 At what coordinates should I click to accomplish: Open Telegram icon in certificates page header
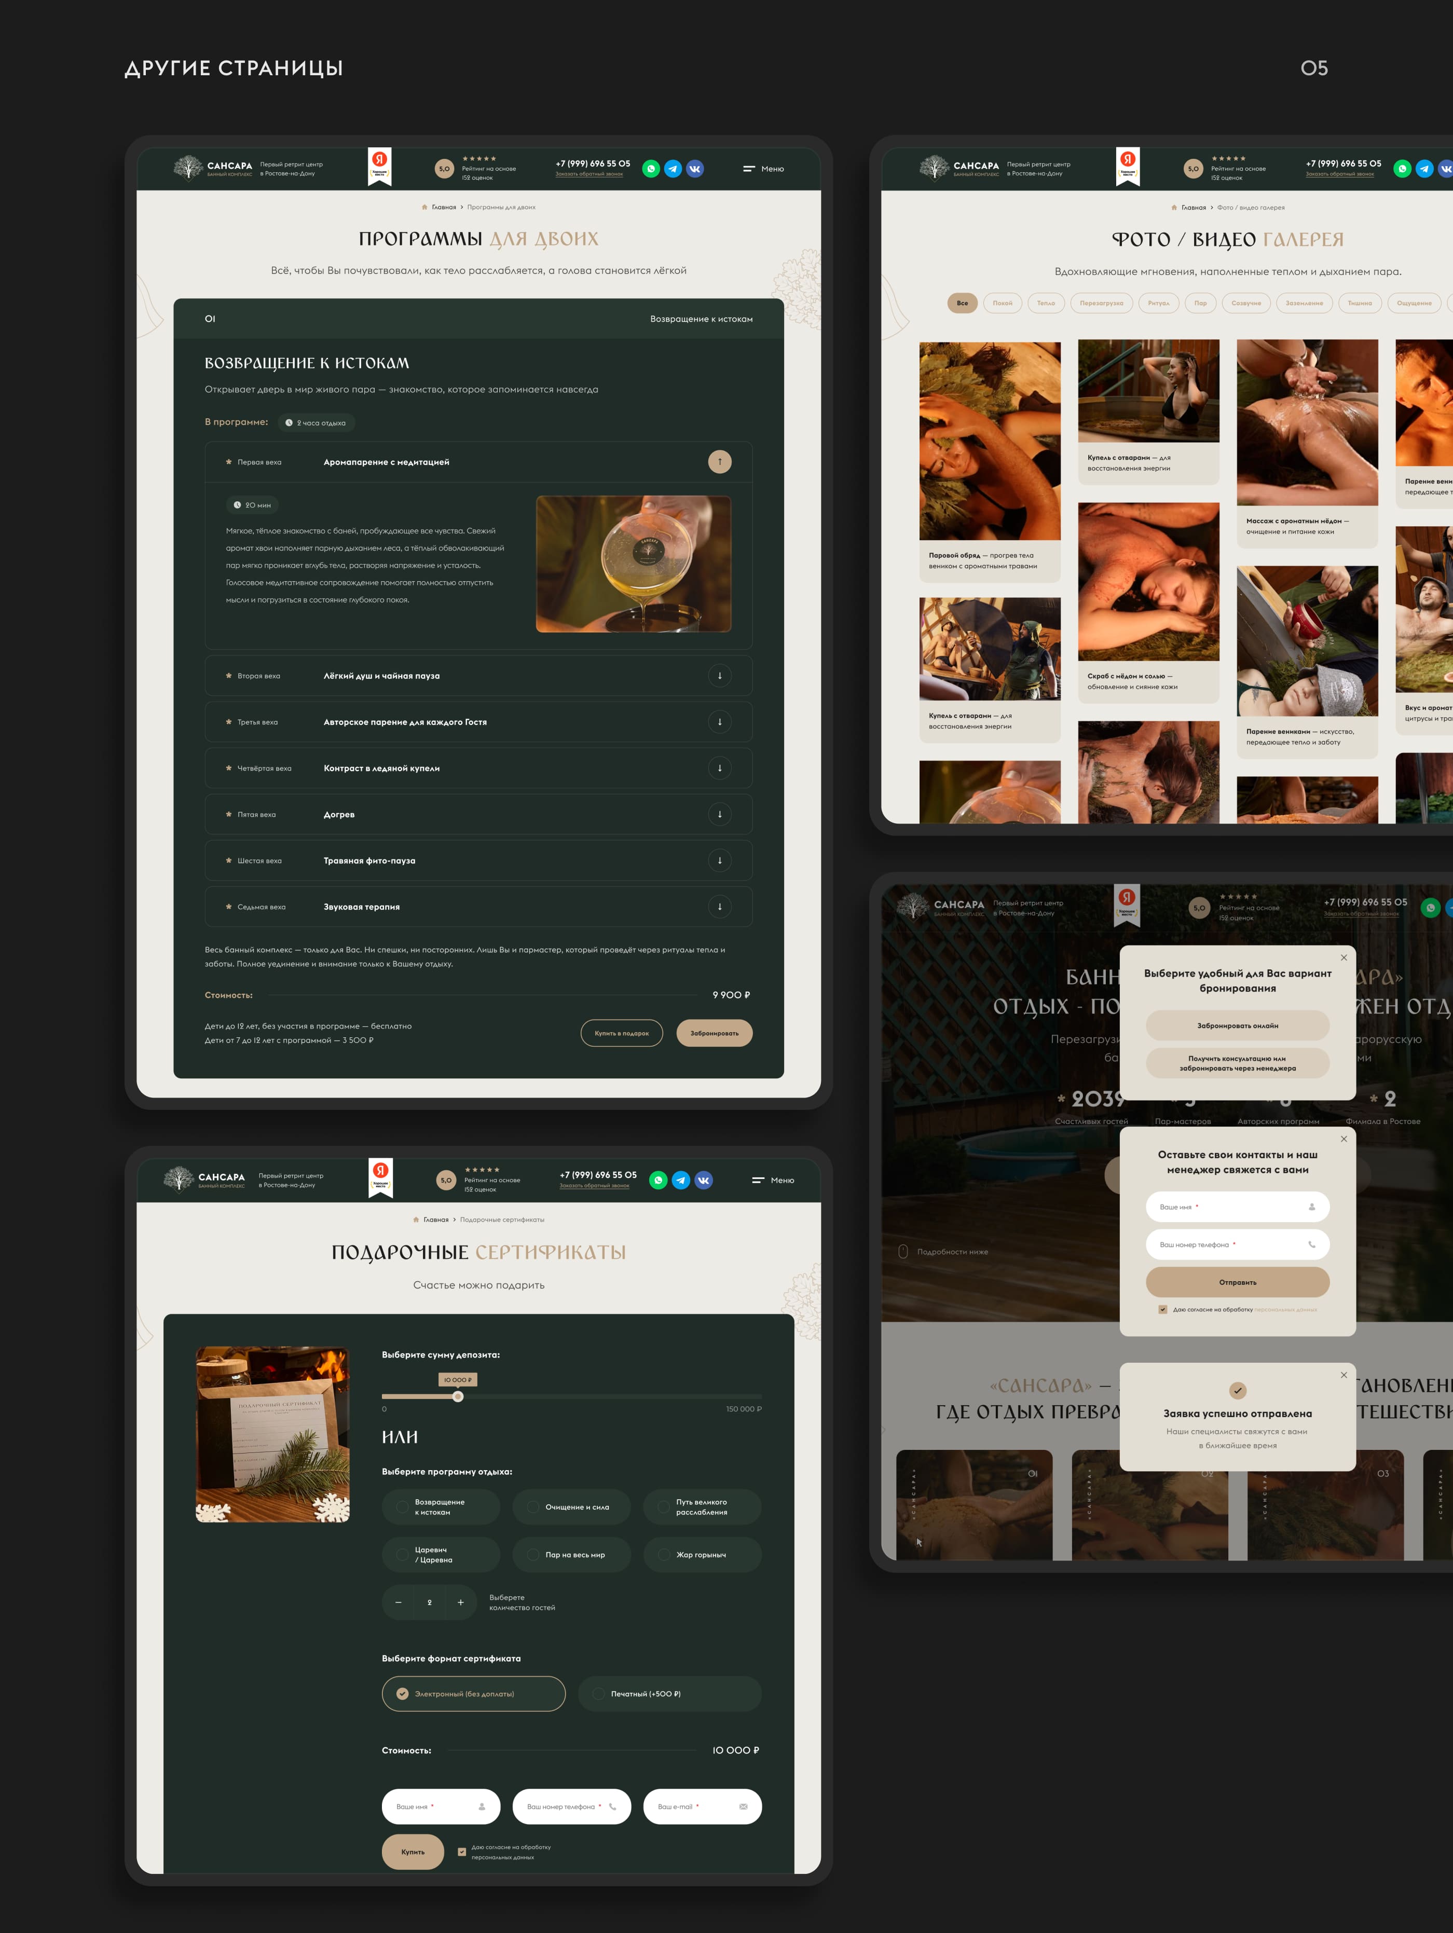(x=681, y=1180)
